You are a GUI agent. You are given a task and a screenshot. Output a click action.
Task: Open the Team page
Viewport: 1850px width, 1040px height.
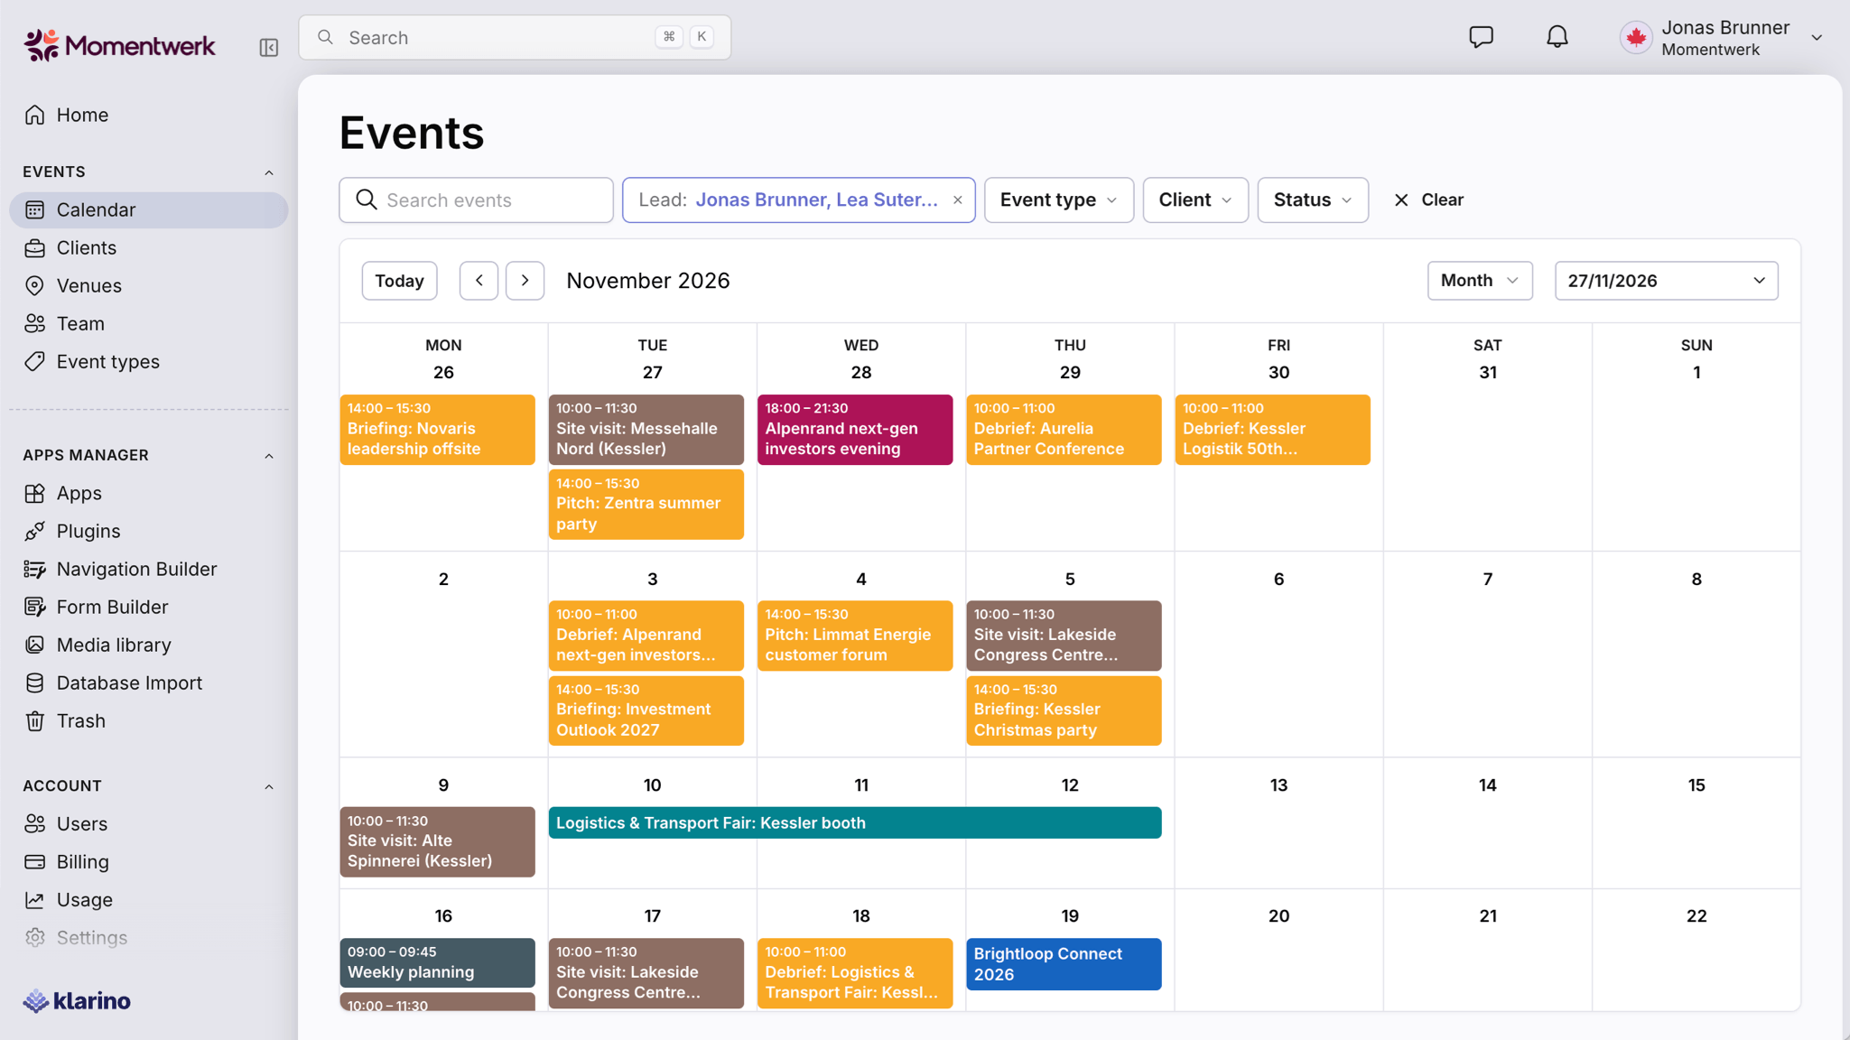[149, 323]
